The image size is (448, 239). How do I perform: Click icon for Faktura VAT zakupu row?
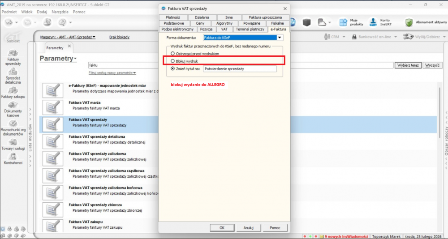52,226
